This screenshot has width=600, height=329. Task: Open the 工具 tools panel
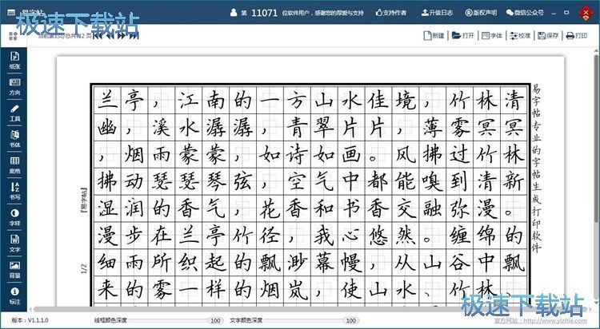click(x=14, y=113)
